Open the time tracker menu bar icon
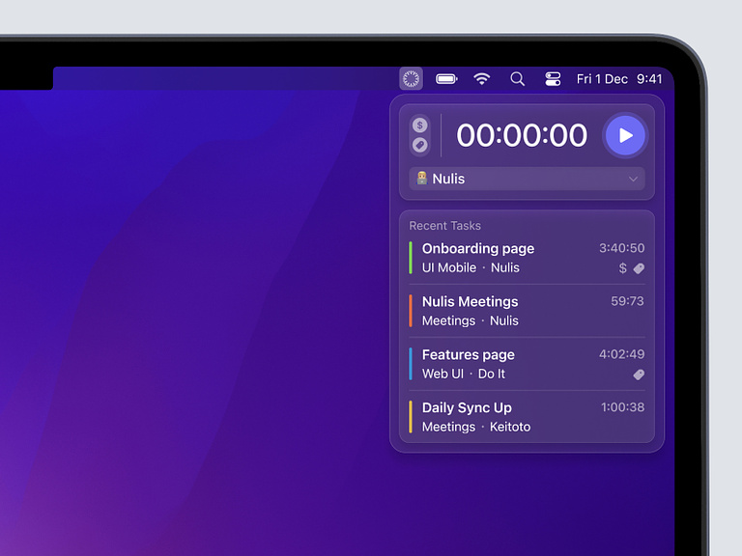This screenshot has width=742, height=556. pyautogui.click(x=411, y=79)
